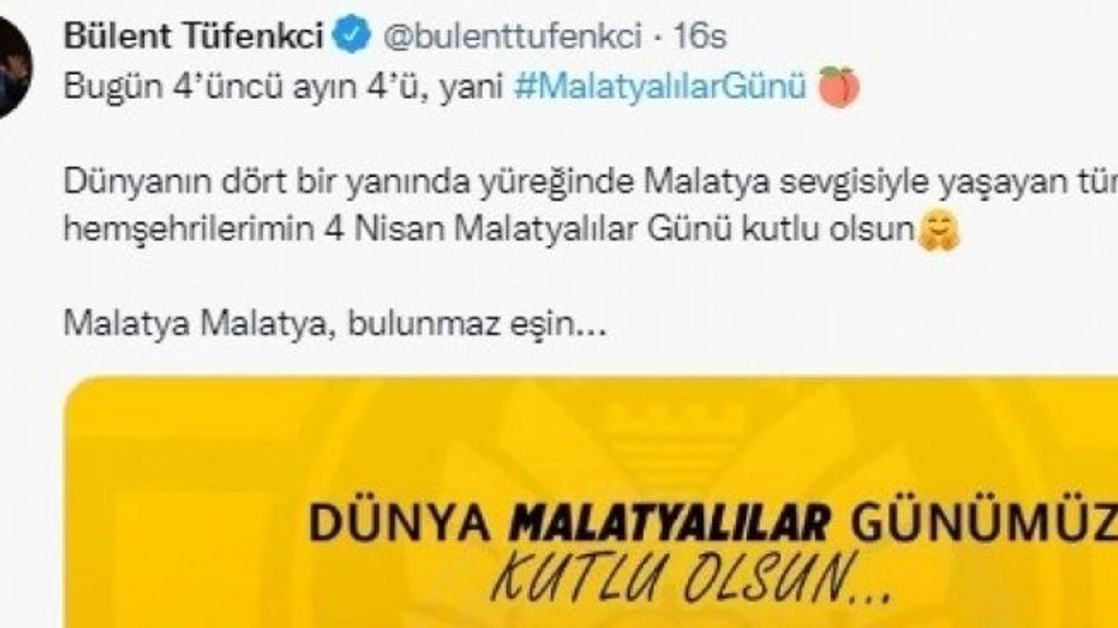The height and width of the screenshot is (628, 1118).
Task: Click the 16s tweet timestamp
Action: [700, 37]
